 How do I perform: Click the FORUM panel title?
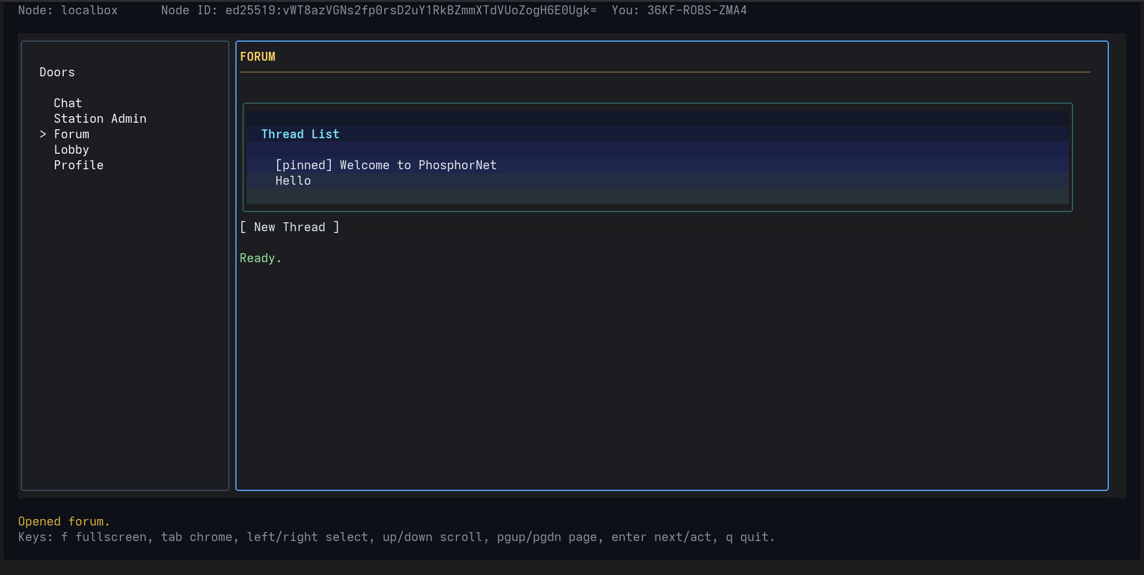257,57
